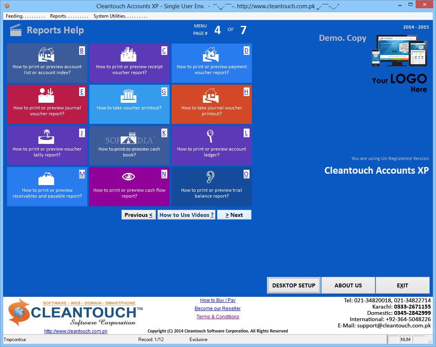This screenshot has width=436, height=347.
Task: Click shortcut letter G on voucher printout tile
Action: [164, 92]
